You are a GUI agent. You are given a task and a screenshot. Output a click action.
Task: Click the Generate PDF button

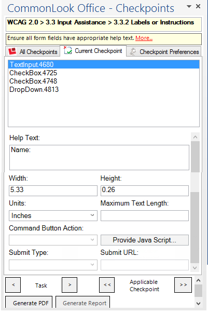(x=29, y=303)
